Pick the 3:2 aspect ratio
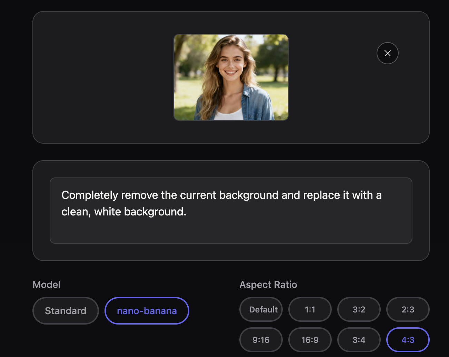 [359, 309]
